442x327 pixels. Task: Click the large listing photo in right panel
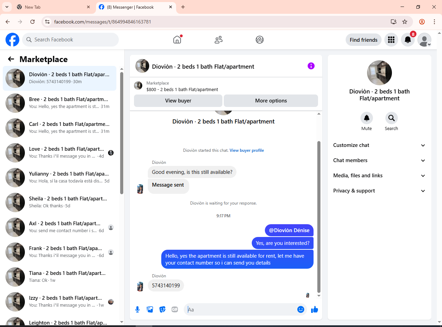click(x=379, y=73)
